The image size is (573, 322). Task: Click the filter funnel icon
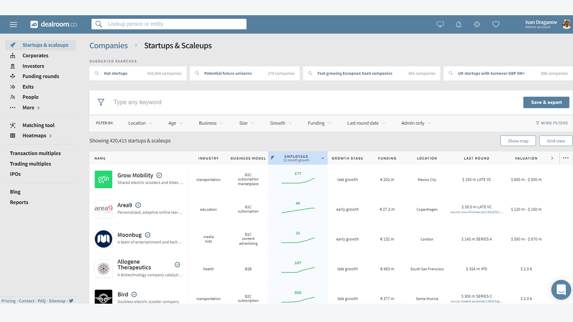point(101,102)
